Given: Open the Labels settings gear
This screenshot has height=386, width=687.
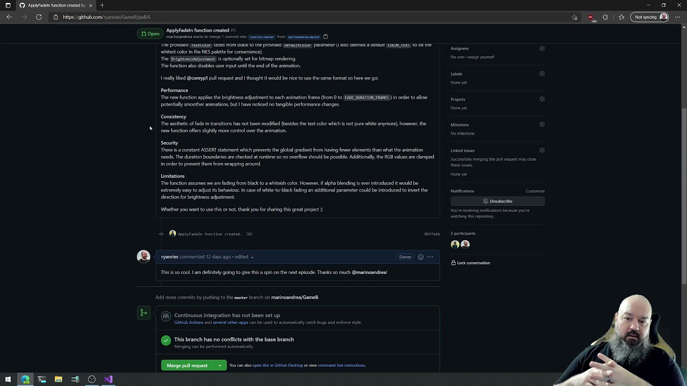Looking at the screenshot, I should coord(542,73).
